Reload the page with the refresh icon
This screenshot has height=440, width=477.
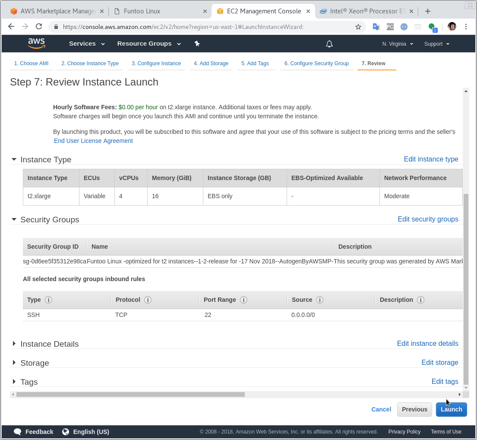39,26
